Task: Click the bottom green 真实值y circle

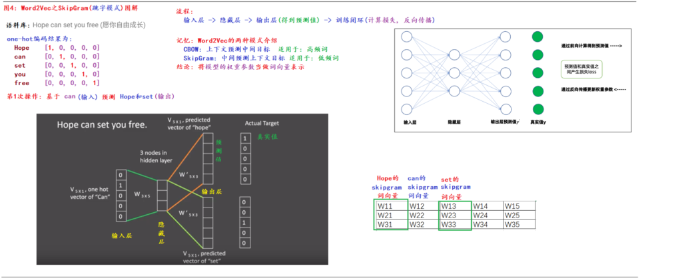Action: pyautogui.click(x=537, y=110)
